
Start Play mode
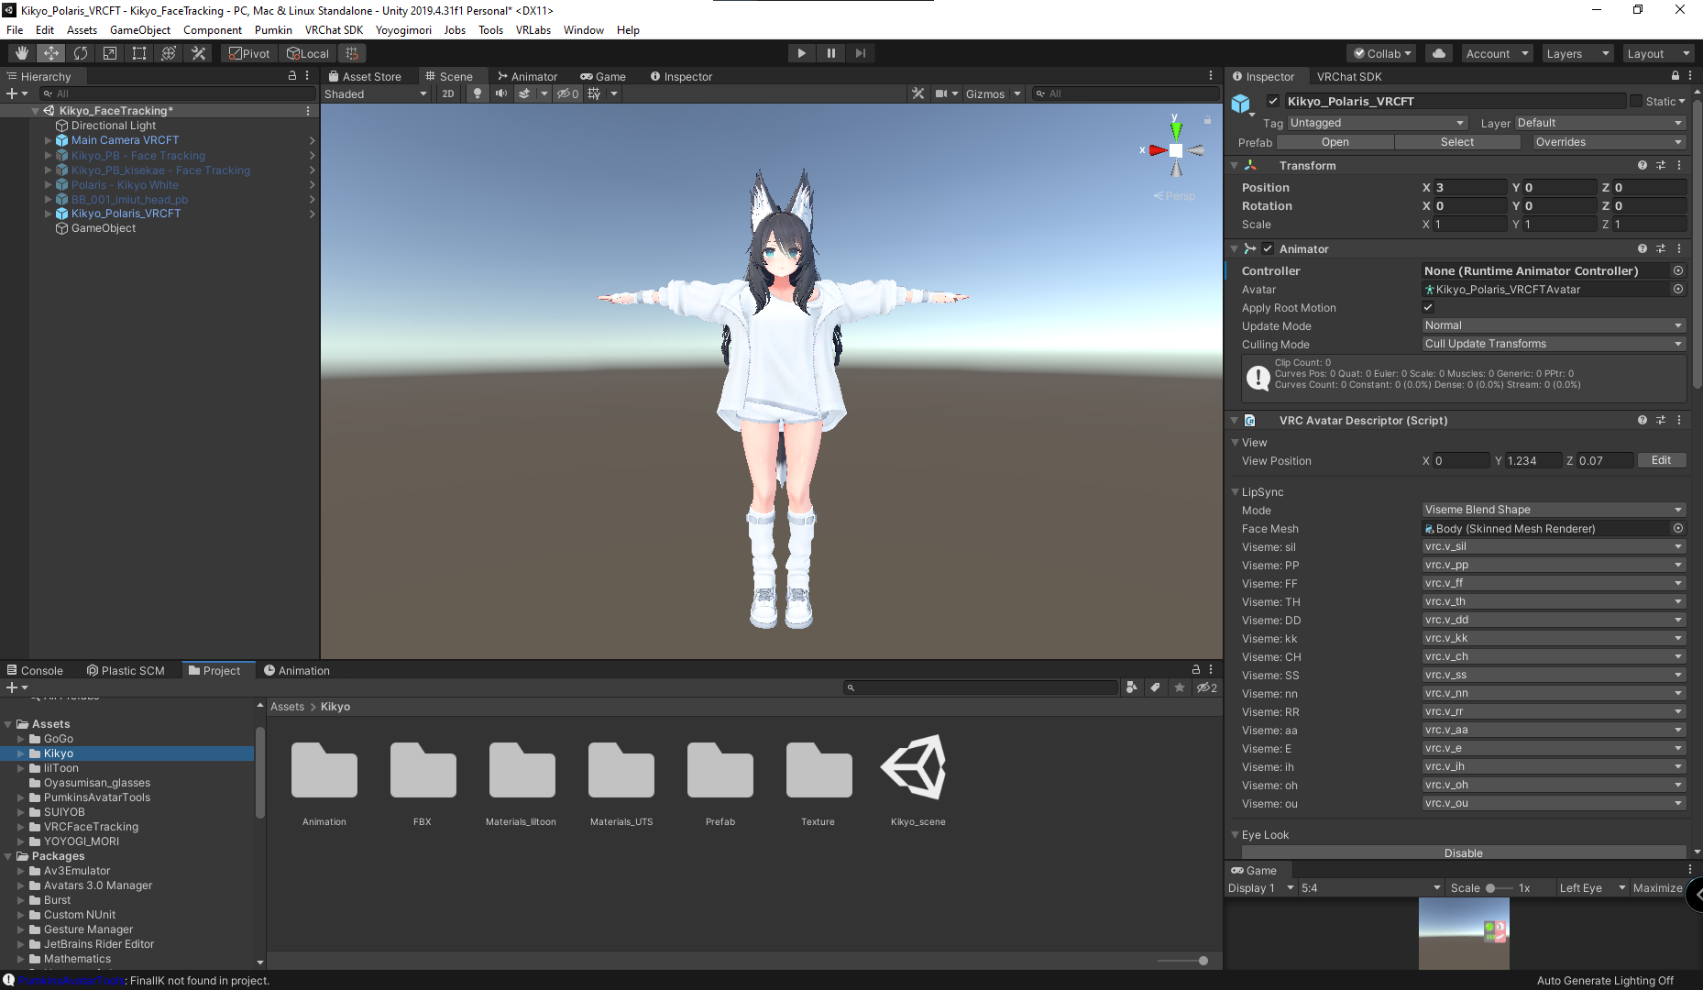pos(801,53)
